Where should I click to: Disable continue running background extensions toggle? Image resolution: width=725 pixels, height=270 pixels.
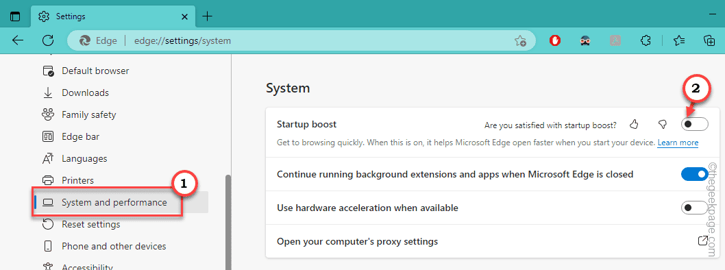(694, 174)
